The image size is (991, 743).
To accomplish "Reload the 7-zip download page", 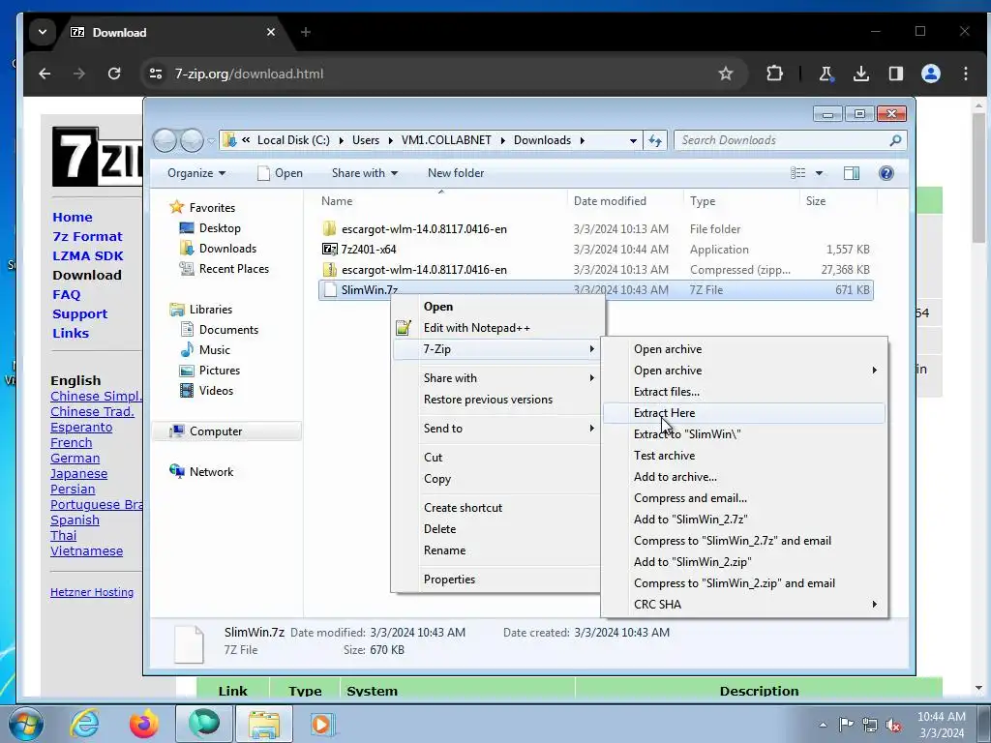I will (114, 74).
